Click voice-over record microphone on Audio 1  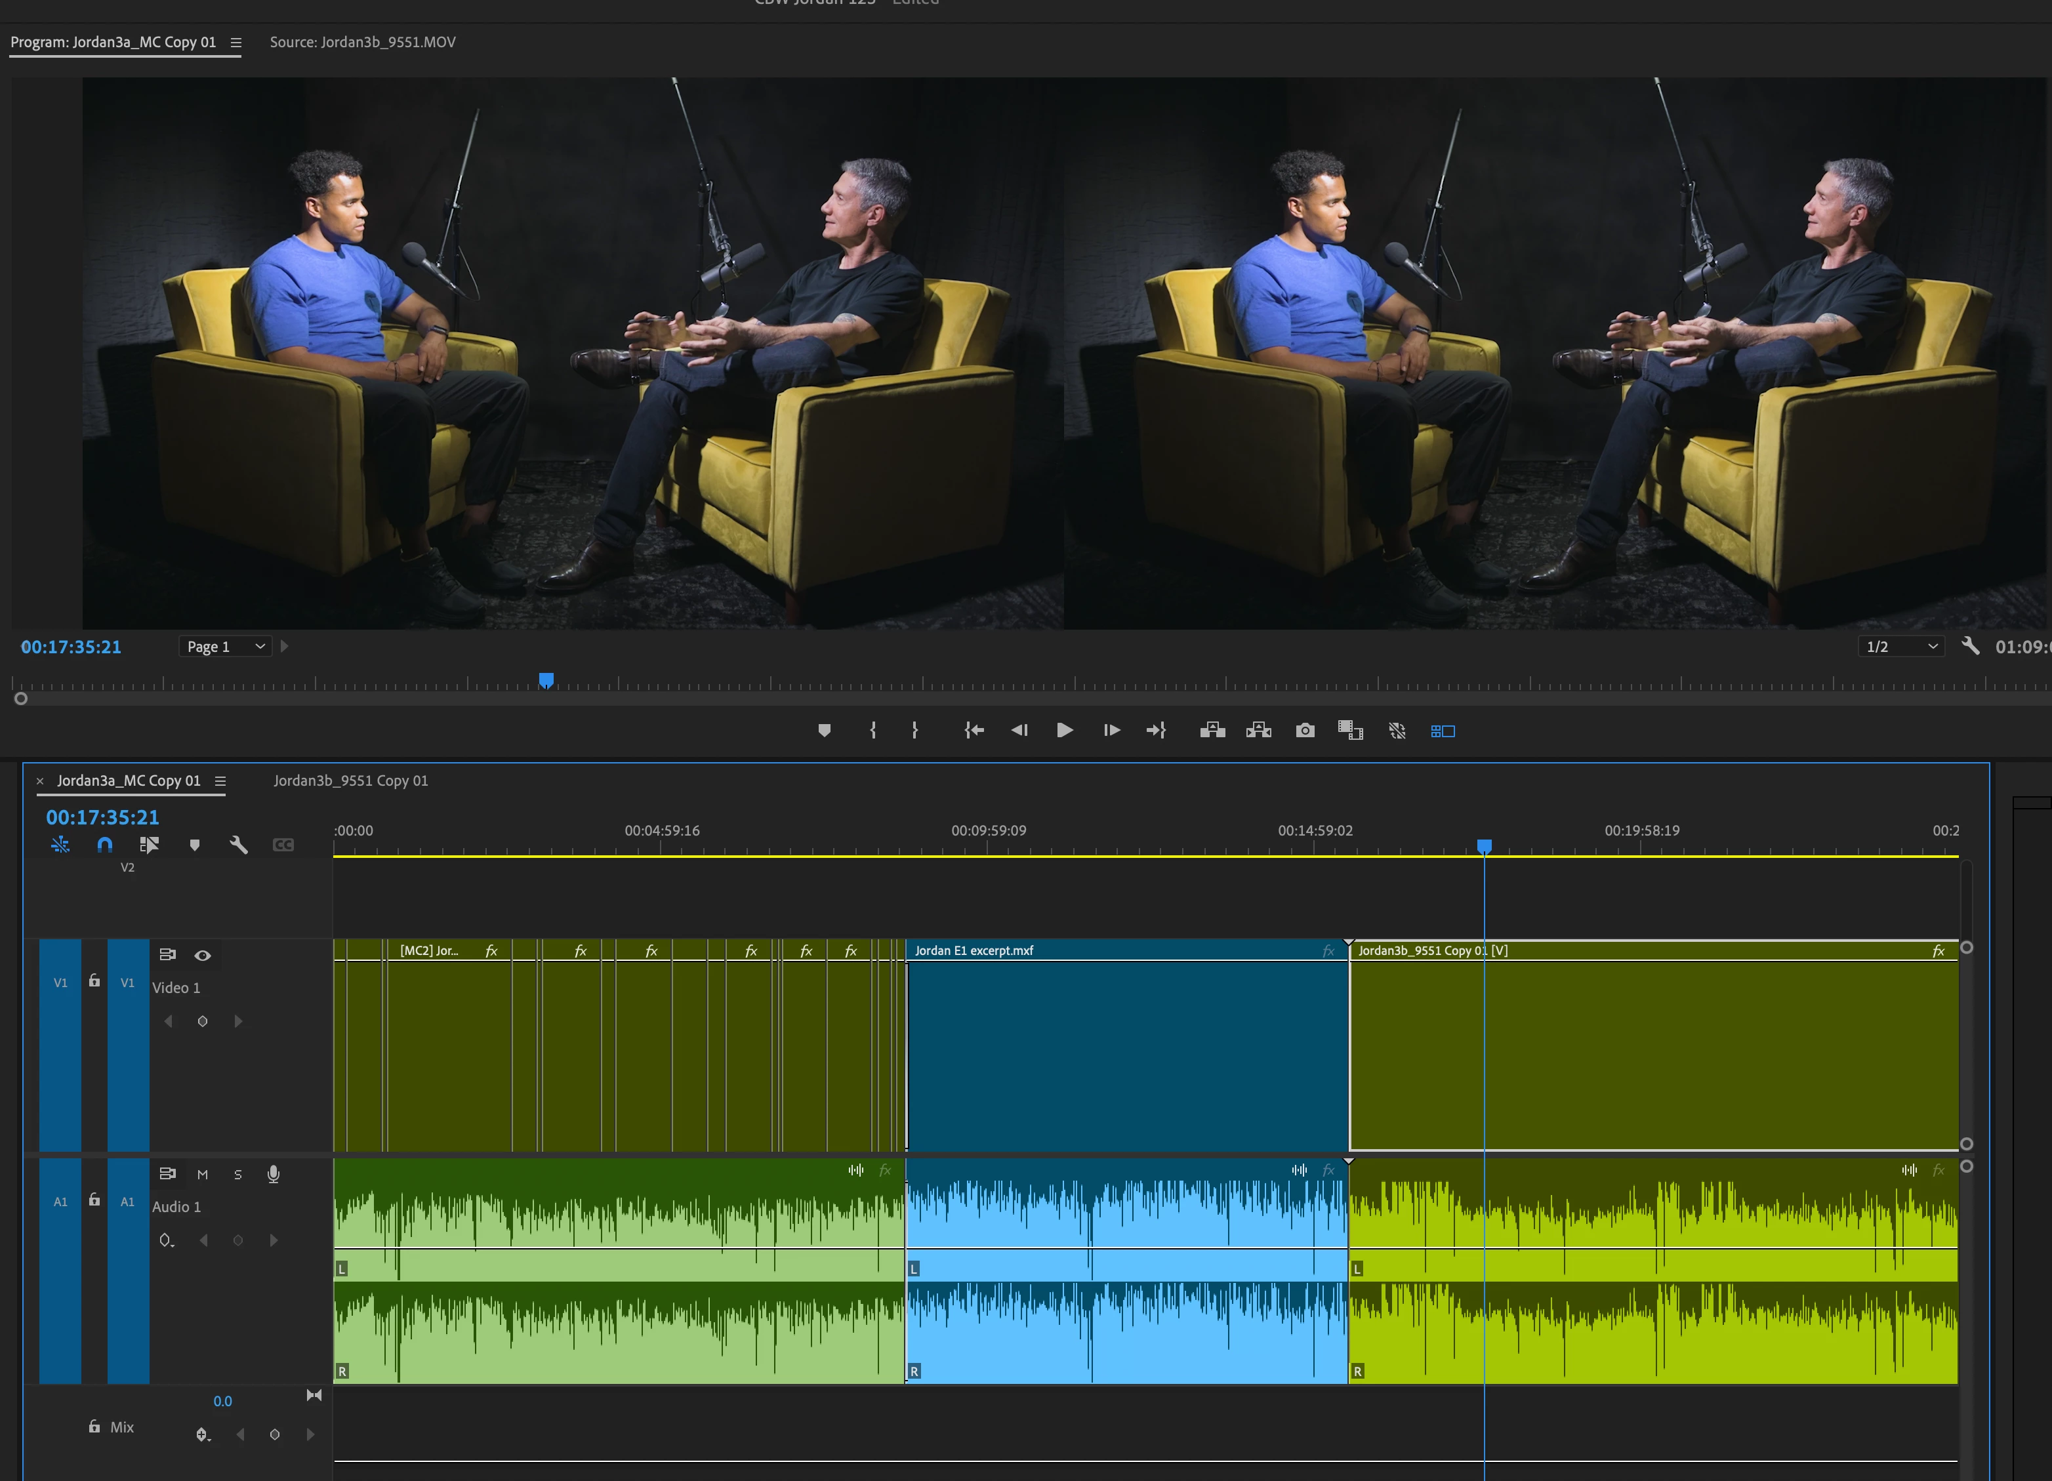(274, 1173)
